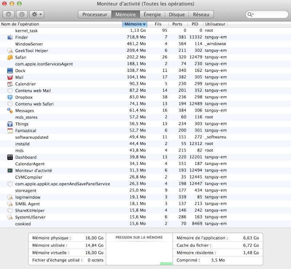This screenshot has height=269, width=291.
Task: Click the Mémoire physique 16,00 Go value
Action: click(x=94, y=238)
